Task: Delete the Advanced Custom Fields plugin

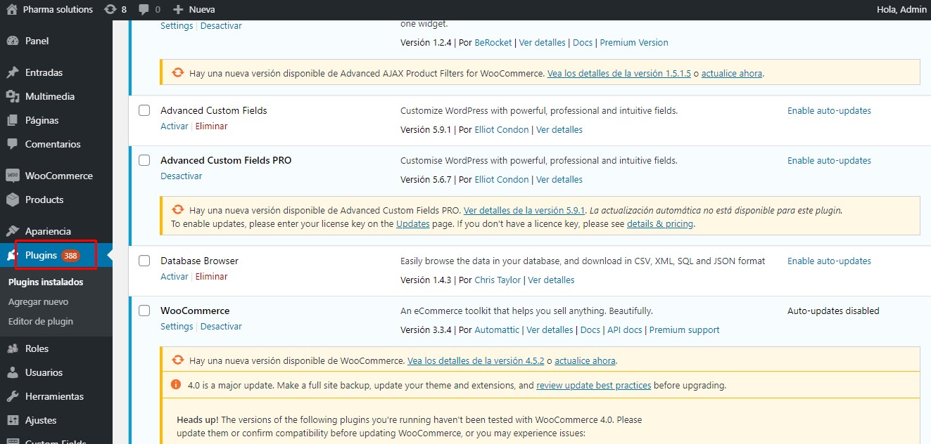Action: 211,126
